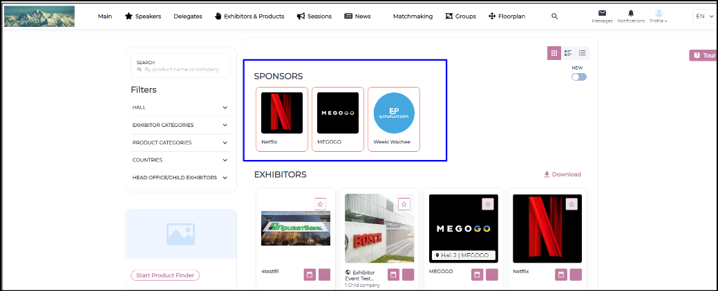
Task: Favorite the MEGOGO exhibitor star
Action: pos(488,204)
